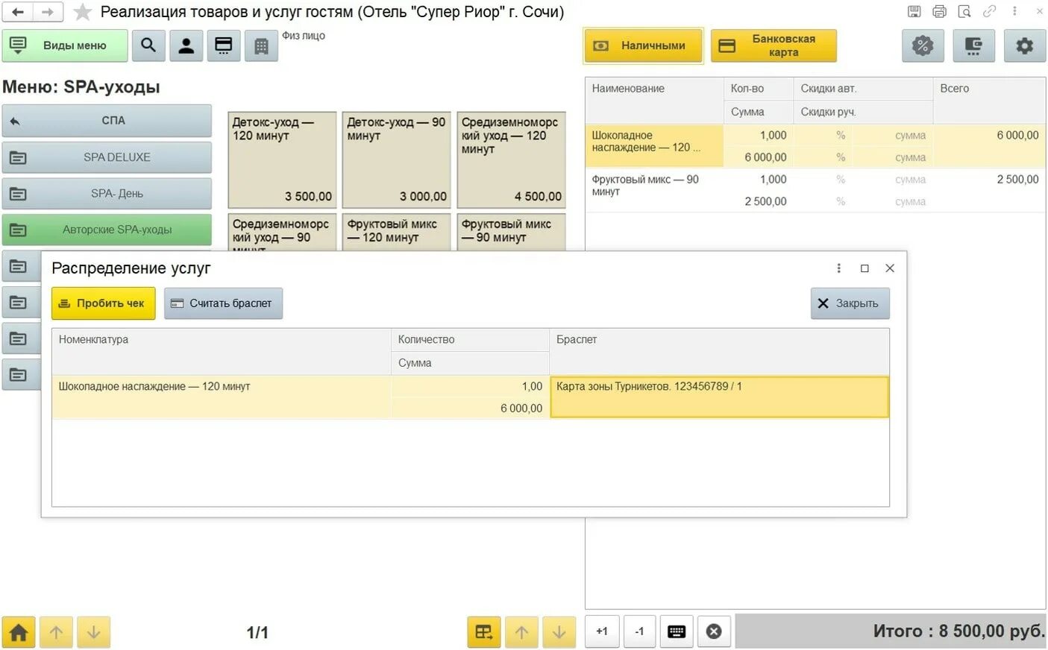1048x650 pixels.
Task: Open the table layout button at bottom
Action: 484,632
